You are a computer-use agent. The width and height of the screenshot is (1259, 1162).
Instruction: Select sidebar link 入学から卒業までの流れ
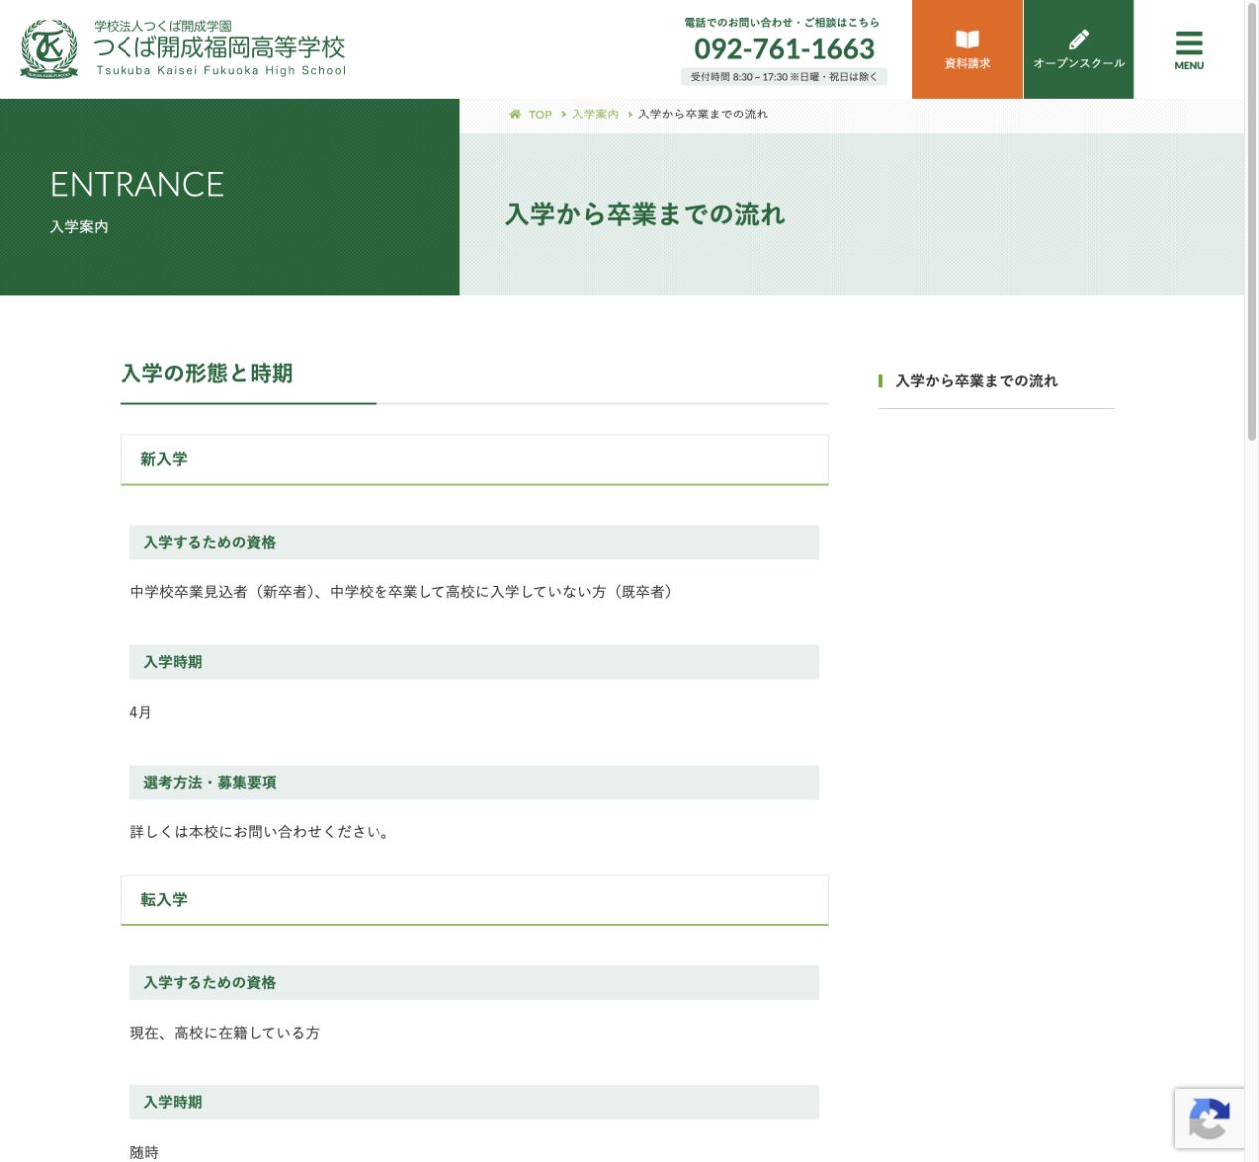[976, 381]
